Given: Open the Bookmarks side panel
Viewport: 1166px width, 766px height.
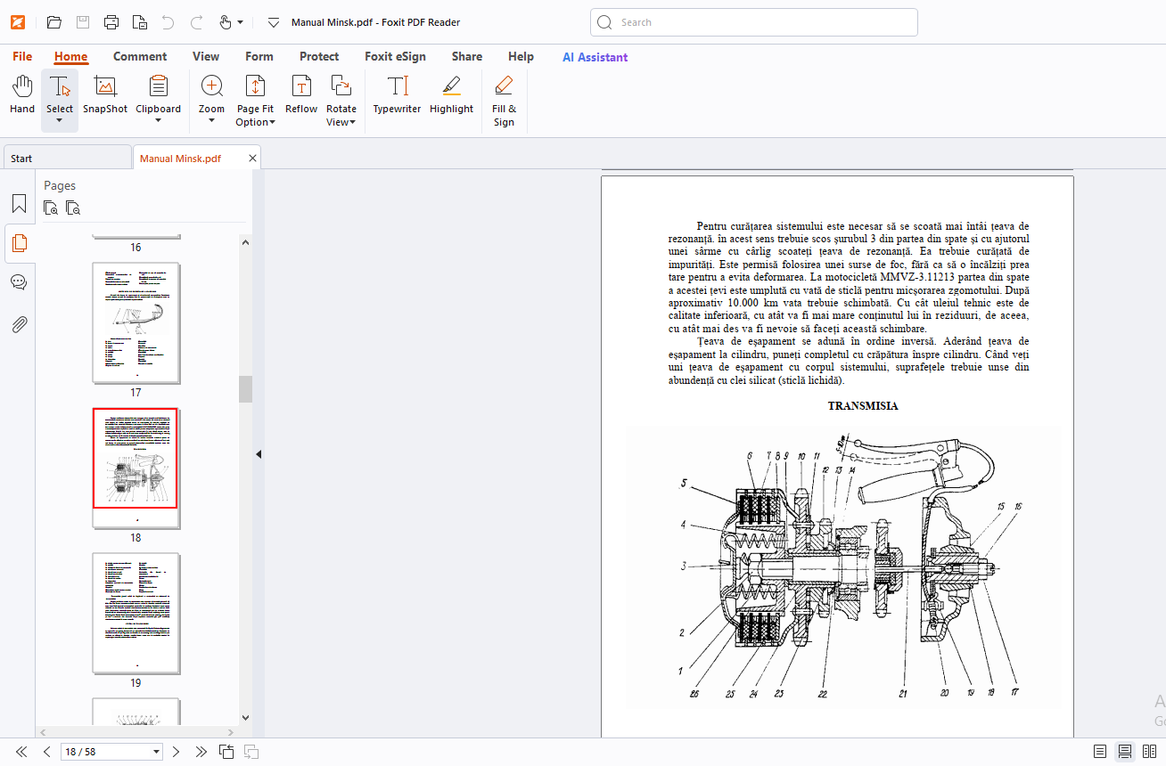Looking at the screenshot, I should [19, 204].
